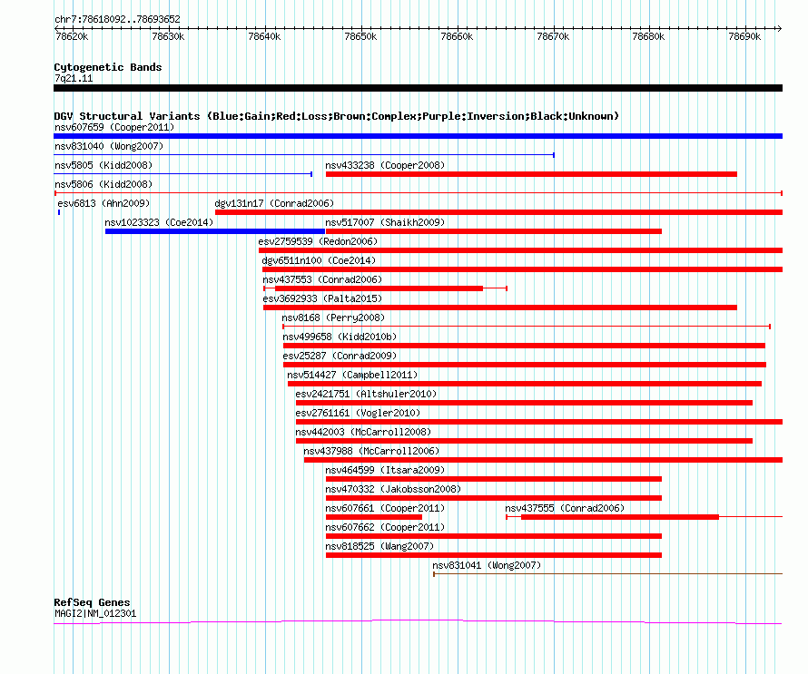Select the Cytogenetic Bands track title
This screenshot has height=674, width=808.
[x=108, y=67]
